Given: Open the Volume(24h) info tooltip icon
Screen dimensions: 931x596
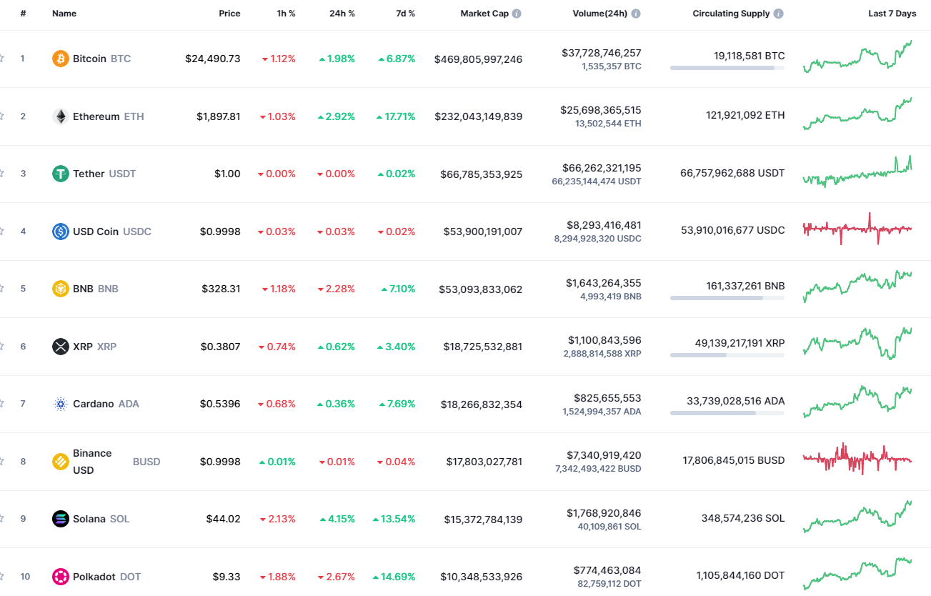Looking at the screenshot, I should pos(635,13).
